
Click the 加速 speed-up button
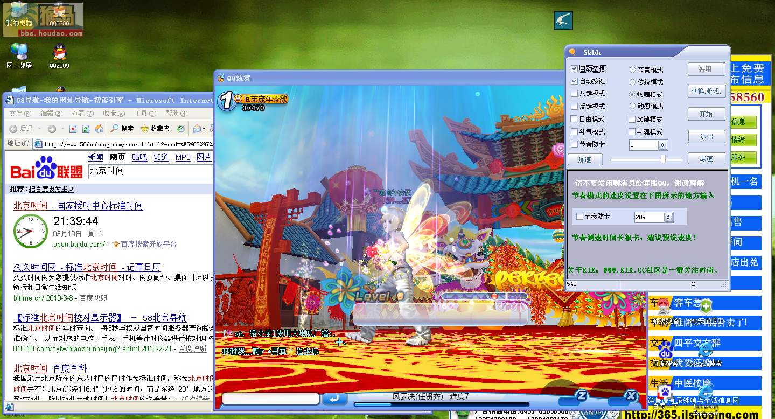tap(585, 159)
